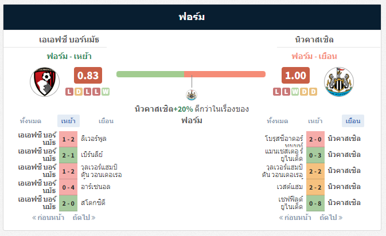Go to ก่อนหน้า under Newcastle matches

click(x=295, y=218)
